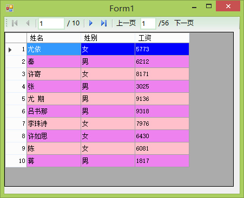The image size is (244, 198).
Task: Click the salary cell 1817
Action: (x=162, y=161)
